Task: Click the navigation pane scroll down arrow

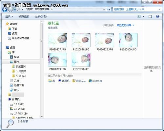Action: click(x=42, y=117)
